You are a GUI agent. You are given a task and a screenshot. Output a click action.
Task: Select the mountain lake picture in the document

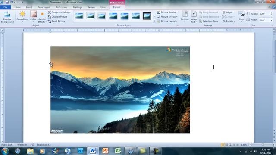tap(120, 90)
